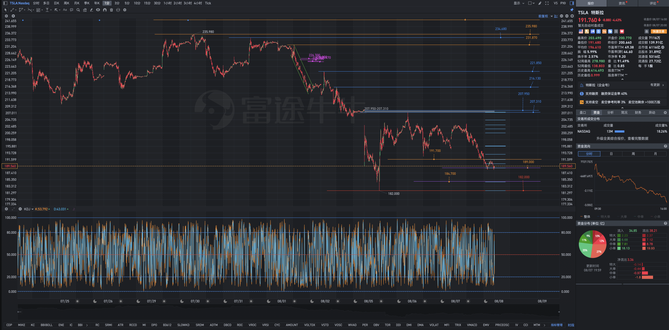The width and height of the screenshot is (669, 330).
Task: Click the magnifier zoom tool
Action: pyautogui.click(x=78, y=10)
